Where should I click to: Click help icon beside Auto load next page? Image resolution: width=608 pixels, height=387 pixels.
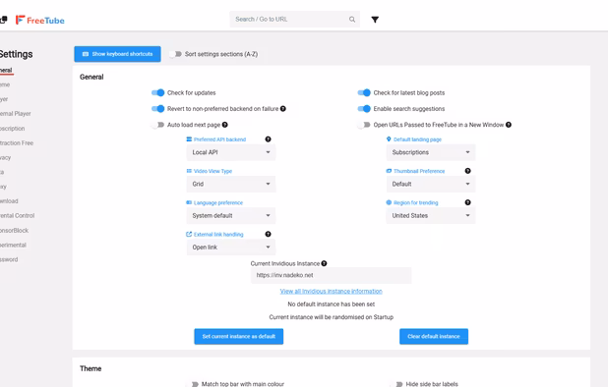point(225,125)
